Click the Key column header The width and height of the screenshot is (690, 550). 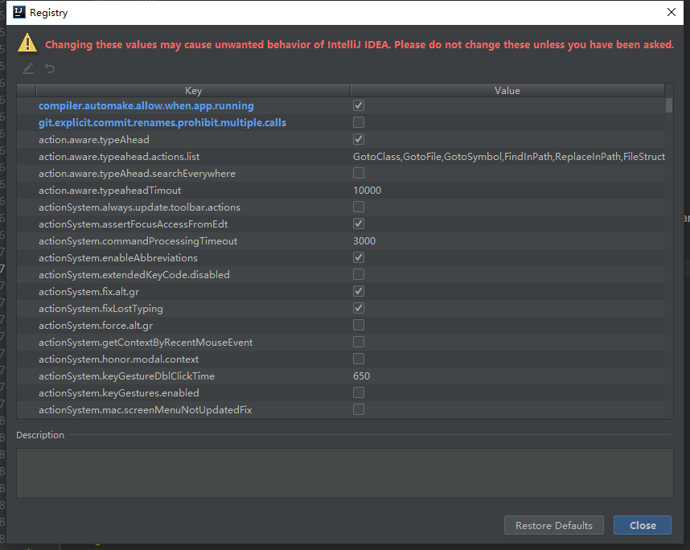193,91
